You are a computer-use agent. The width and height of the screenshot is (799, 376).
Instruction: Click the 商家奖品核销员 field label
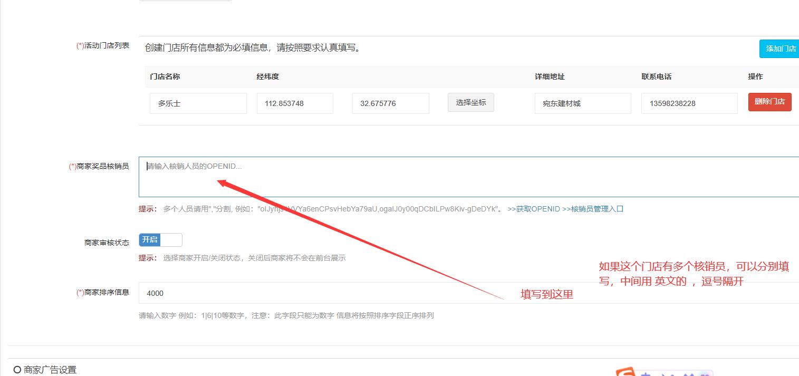click(99, 166)
